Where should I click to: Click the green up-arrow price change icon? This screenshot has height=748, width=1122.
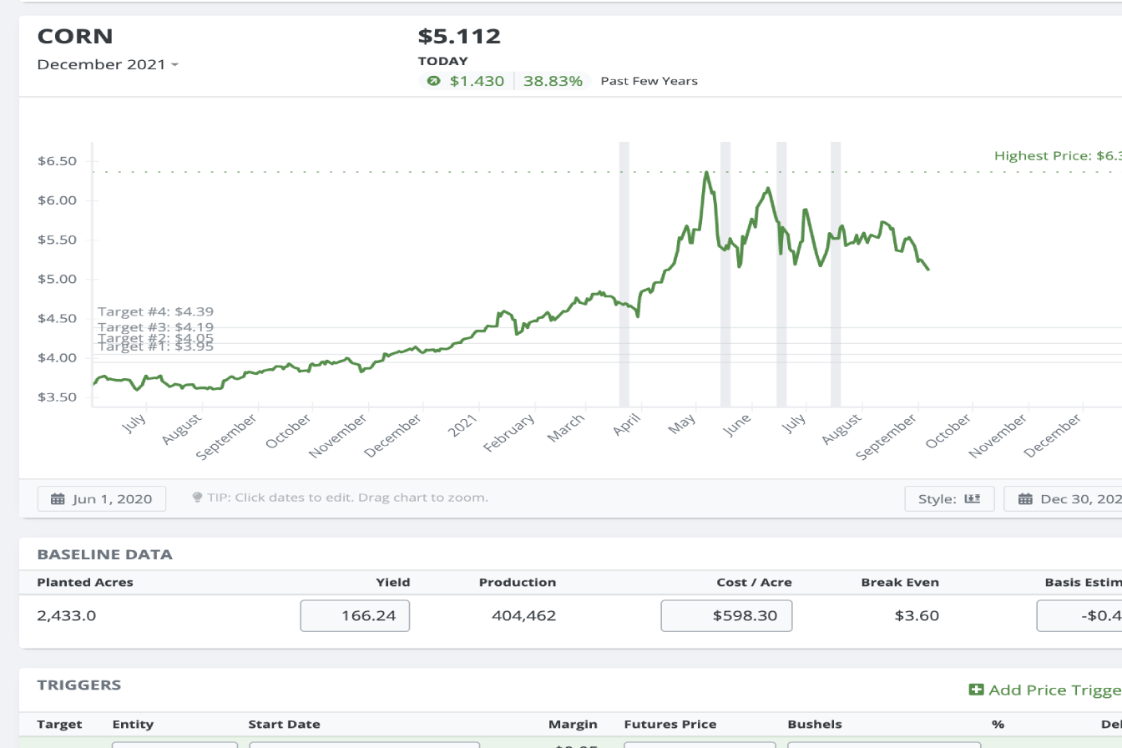(x=432, y=81)
